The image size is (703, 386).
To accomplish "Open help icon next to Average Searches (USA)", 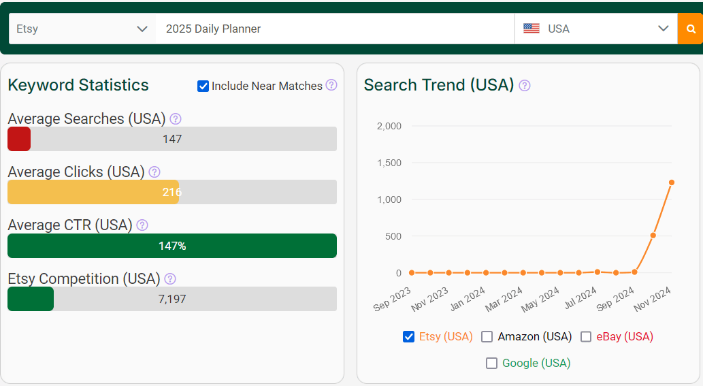I will tap(176, 119).
